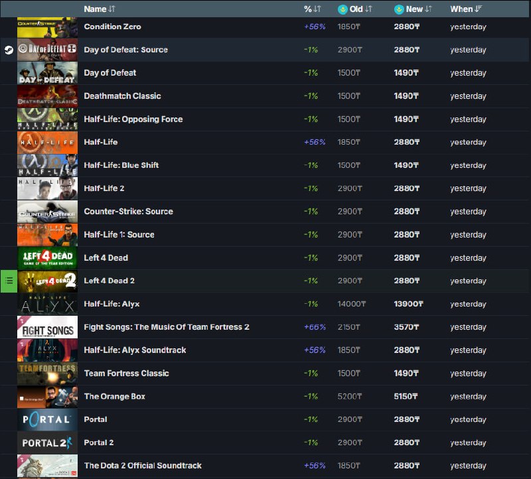This screenshot has width=531, height=479.
Task: Click "yesterday" in the Portal 2 row
Action: (468, 443)
